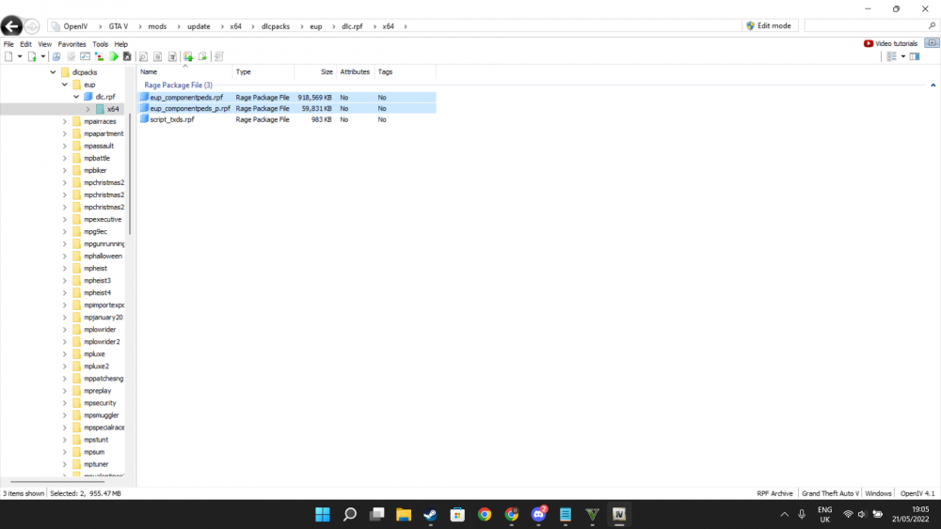Show hidden system tray icons chevron

[x=784, y=514]
